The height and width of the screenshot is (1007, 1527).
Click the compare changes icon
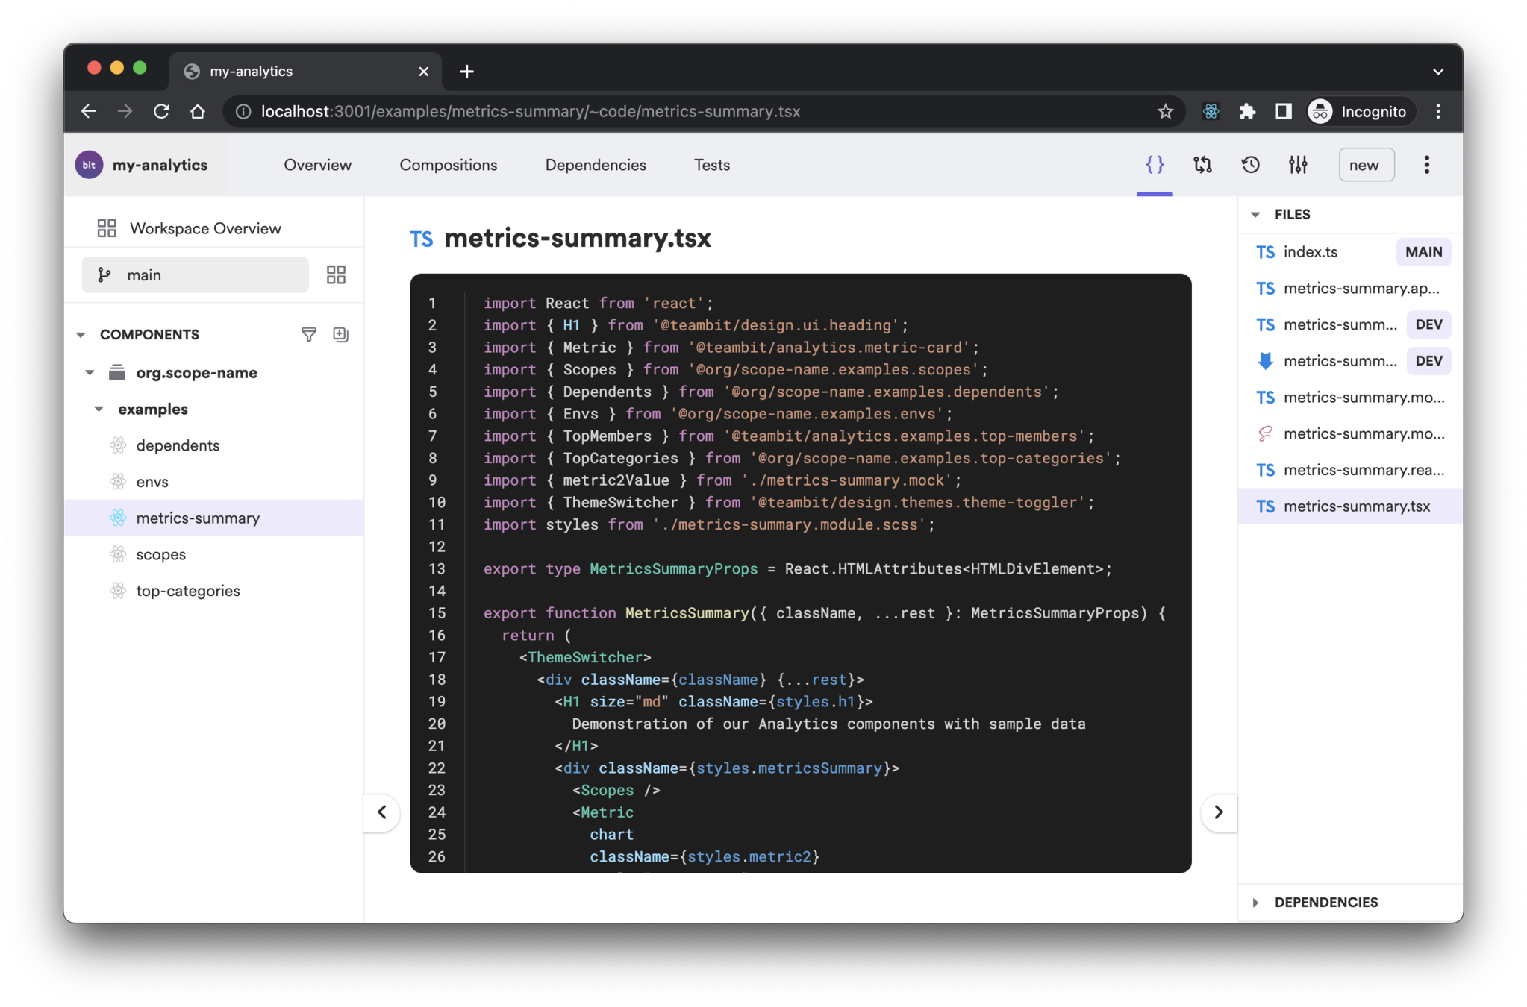point(1202,165)
